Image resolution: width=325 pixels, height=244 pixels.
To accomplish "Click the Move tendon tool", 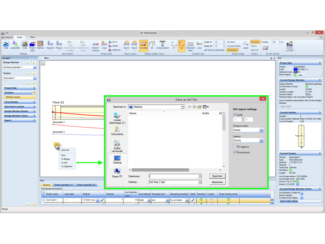I will [113, 42].
